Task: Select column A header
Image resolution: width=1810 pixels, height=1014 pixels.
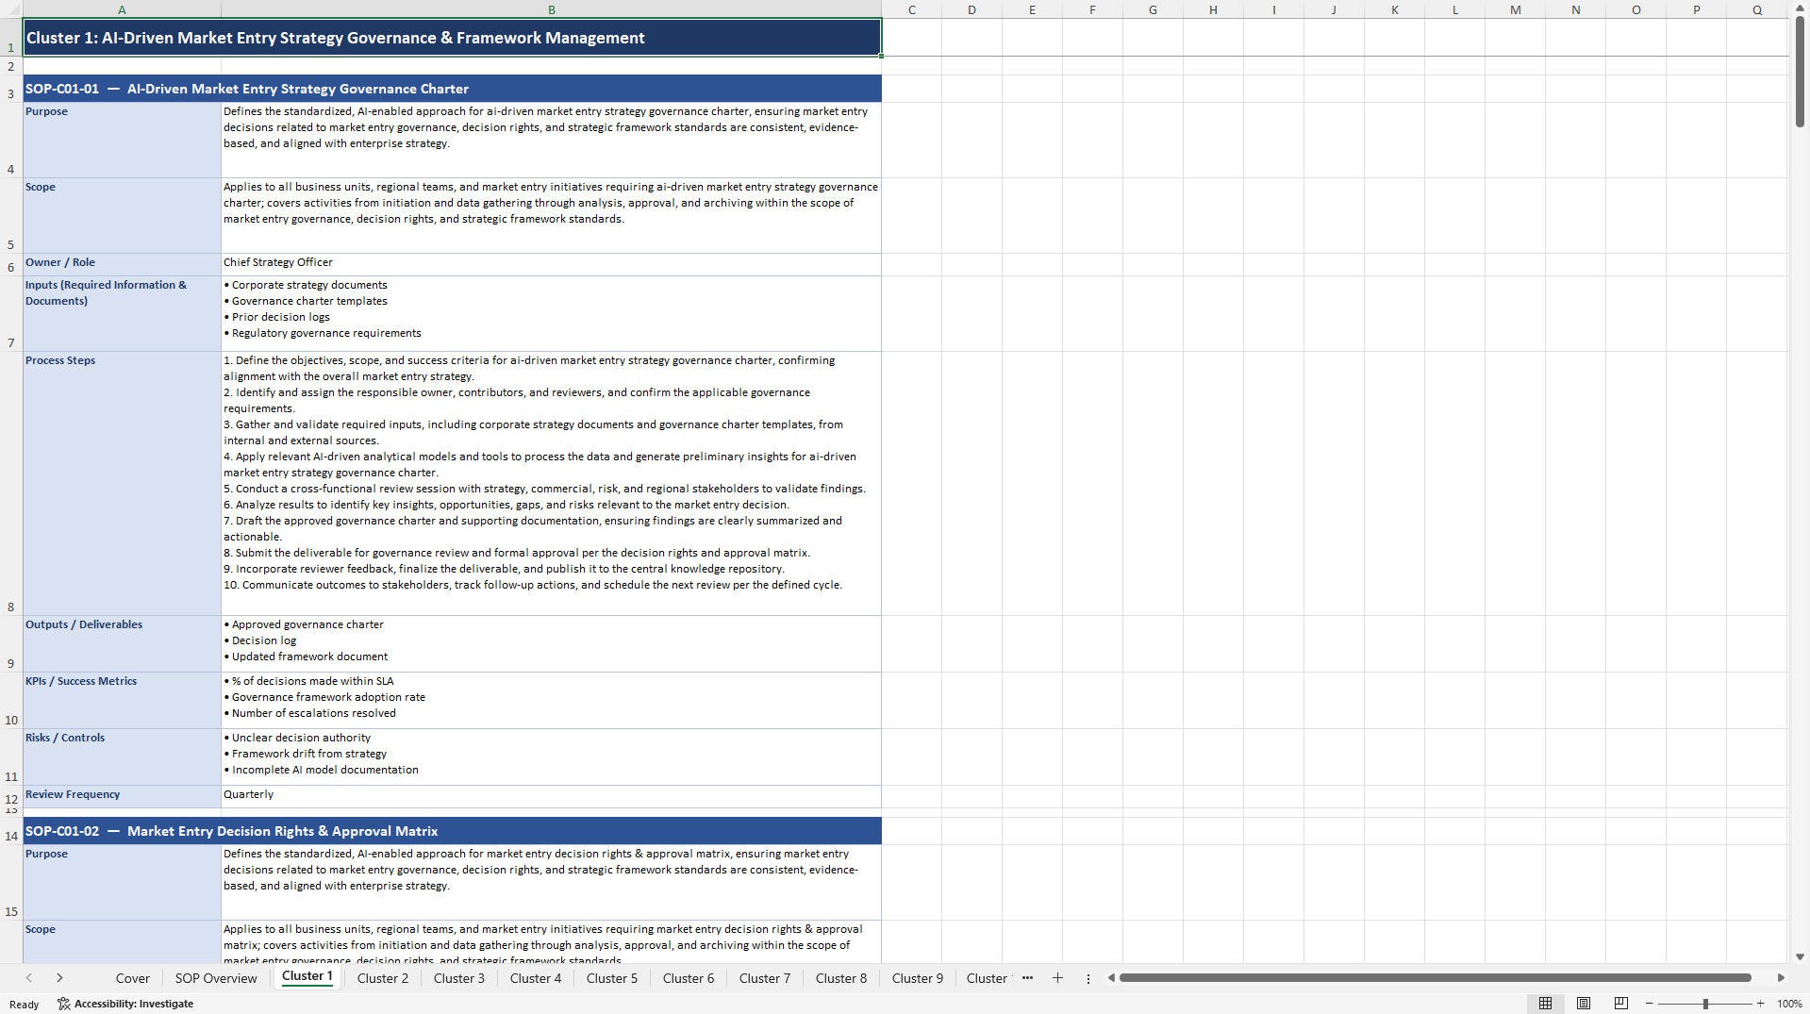Action: click(x=122, y=9)
